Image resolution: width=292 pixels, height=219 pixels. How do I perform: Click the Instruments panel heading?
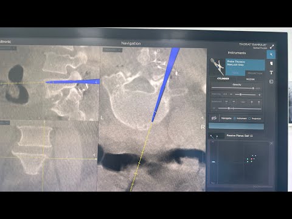237,53
